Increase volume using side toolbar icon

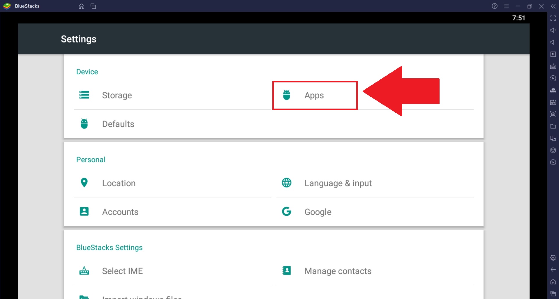click(553, 30)
